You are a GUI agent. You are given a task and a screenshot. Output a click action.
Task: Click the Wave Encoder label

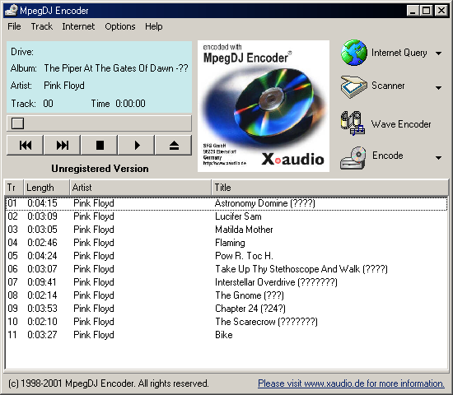pyautogui.click(x=401, y=124)
